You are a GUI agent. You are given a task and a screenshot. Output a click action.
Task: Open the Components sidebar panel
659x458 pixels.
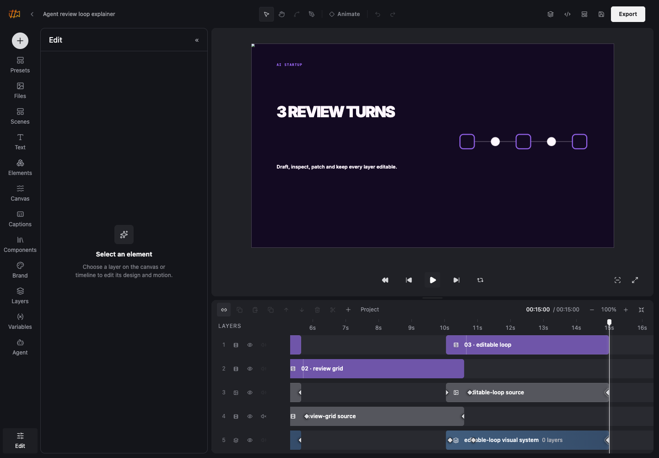point(20,245)
